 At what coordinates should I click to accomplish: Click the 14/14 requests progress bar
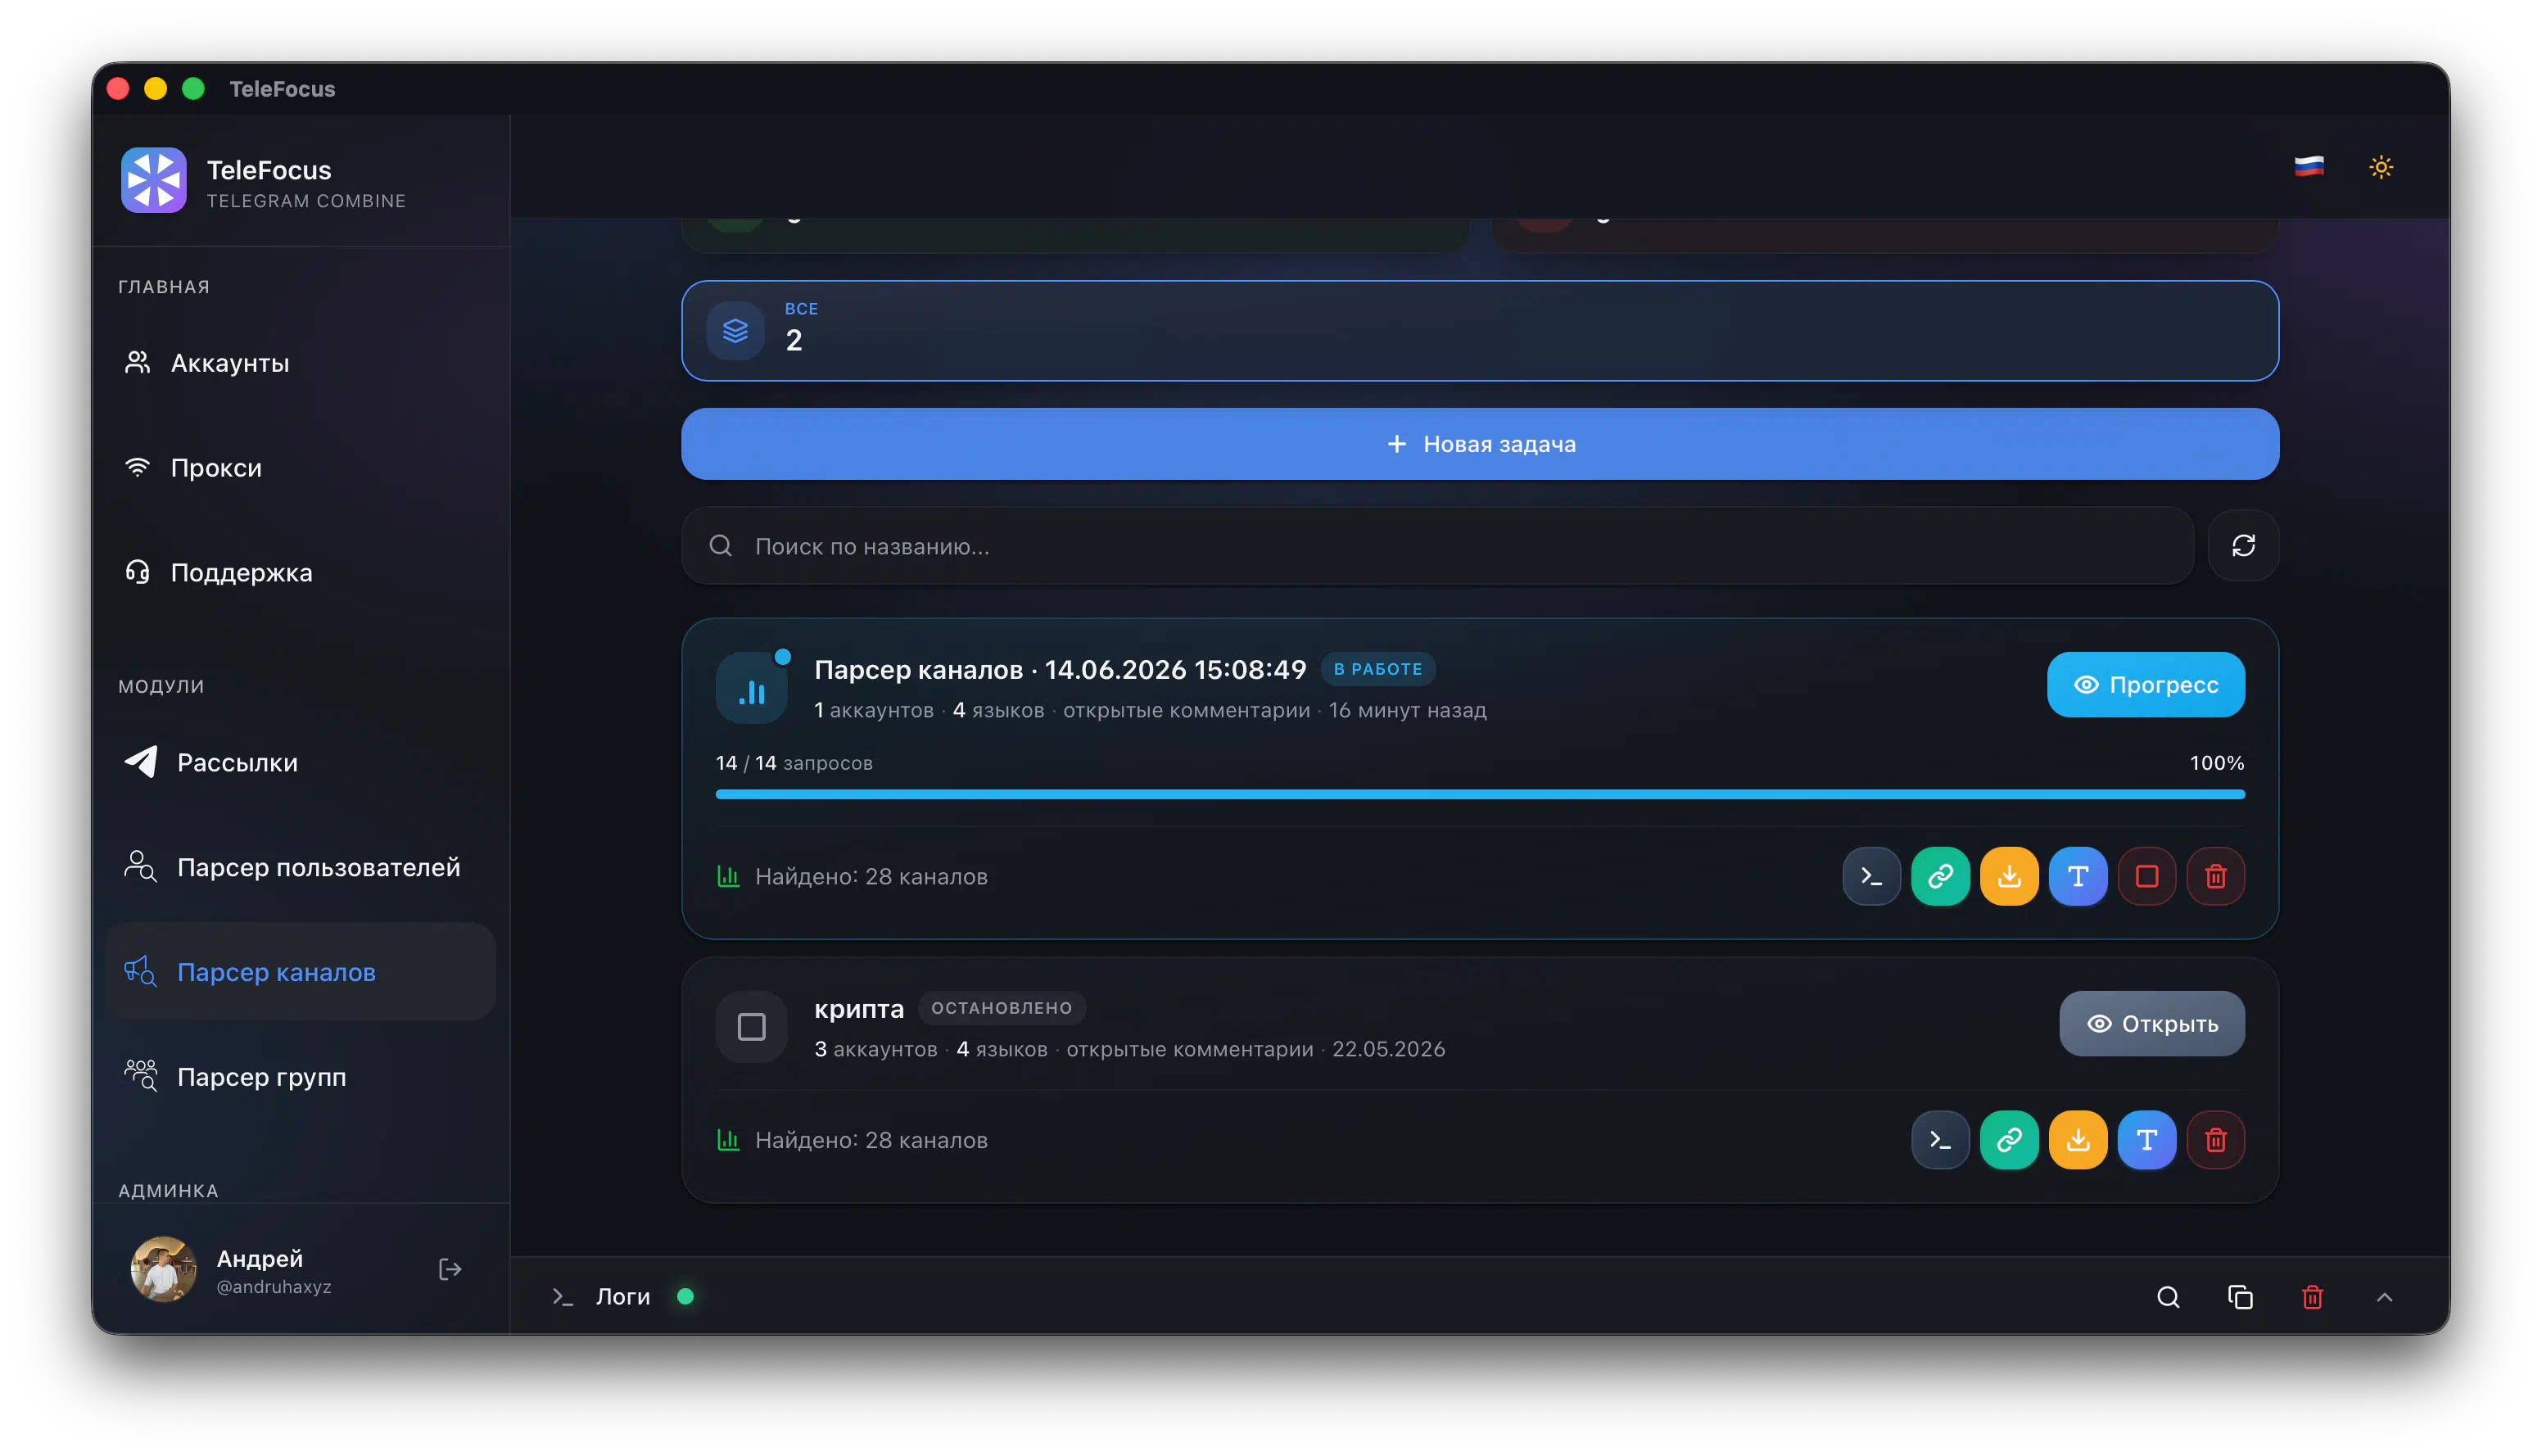(1480, 794)
